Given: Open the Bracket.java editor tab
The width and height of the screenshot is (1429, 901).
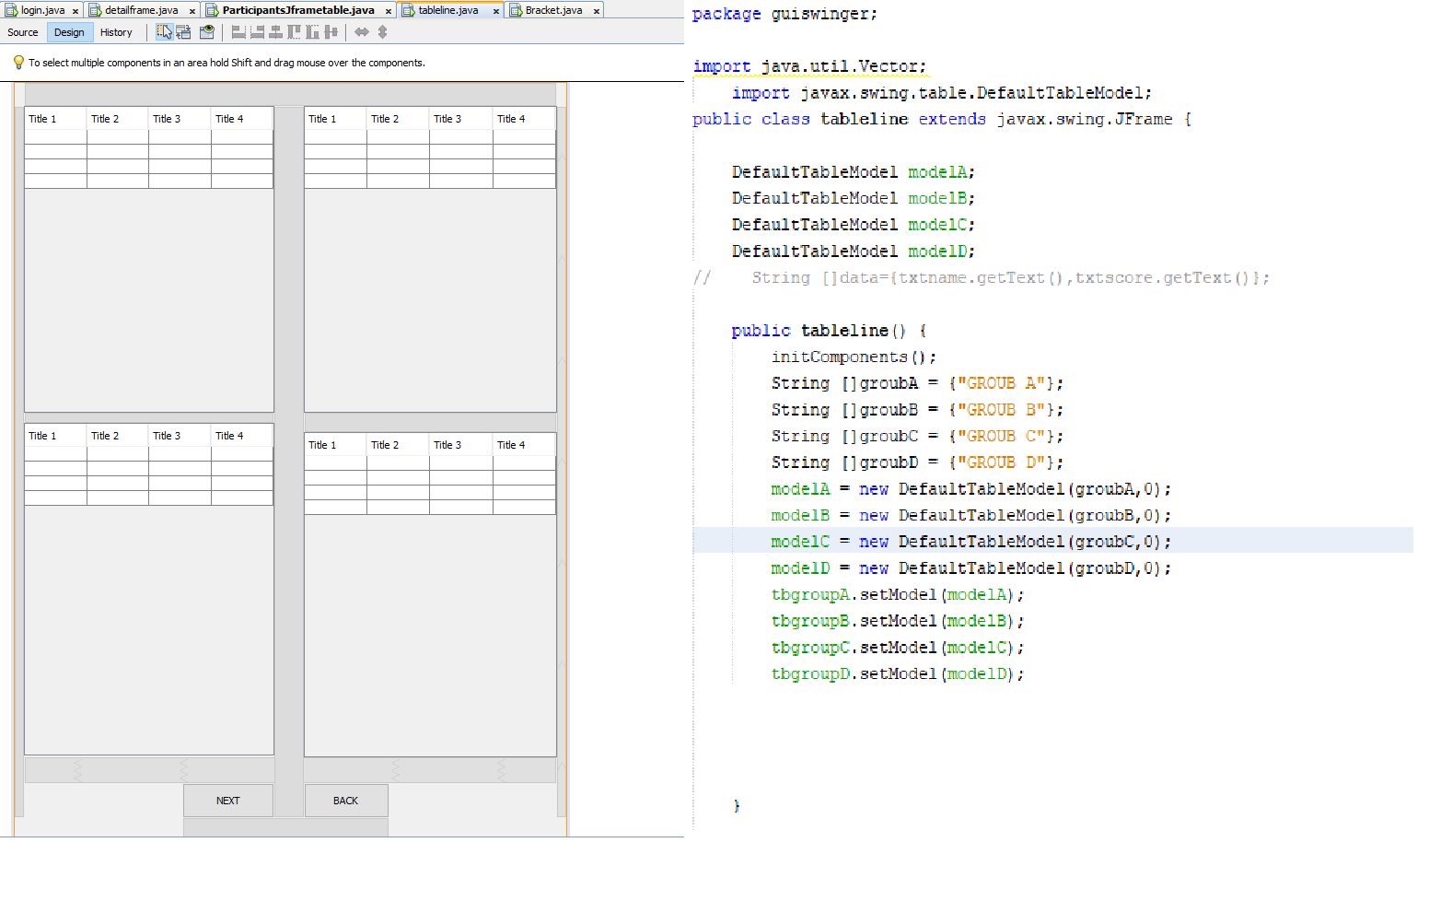Looking at the screenshot, I should pos(553,10).
